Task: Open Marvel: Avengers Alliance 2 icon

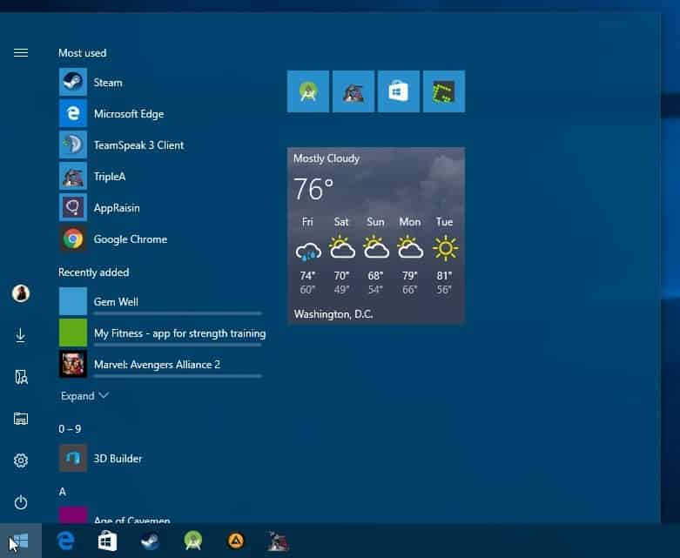Action: tap(73, 364)
